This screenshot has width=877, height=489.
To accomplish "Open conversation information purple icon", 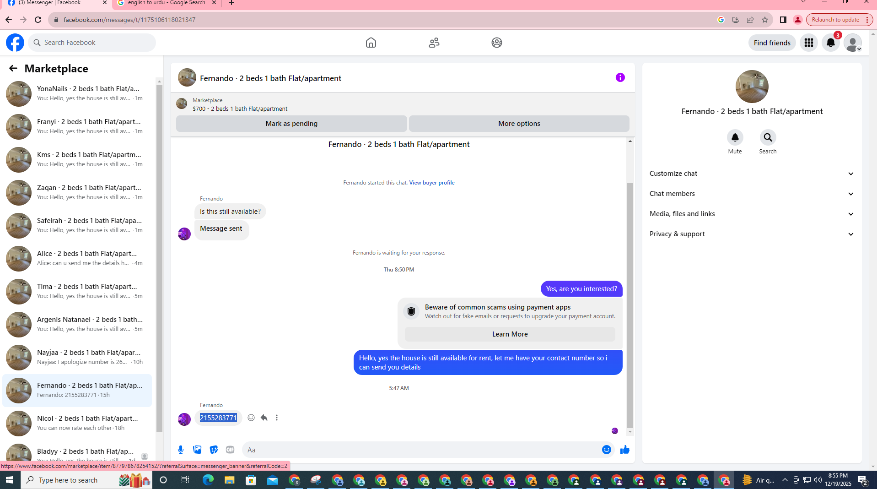I will point(620,77).
